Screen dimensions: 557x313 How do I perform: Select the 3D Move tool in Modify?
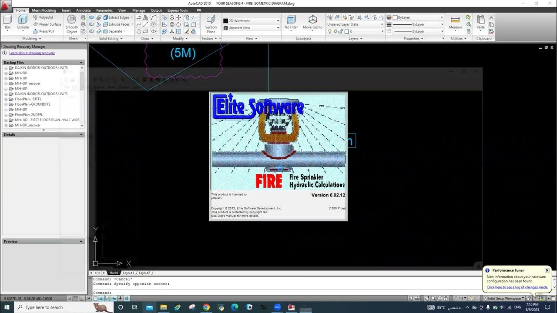(178, 17)
